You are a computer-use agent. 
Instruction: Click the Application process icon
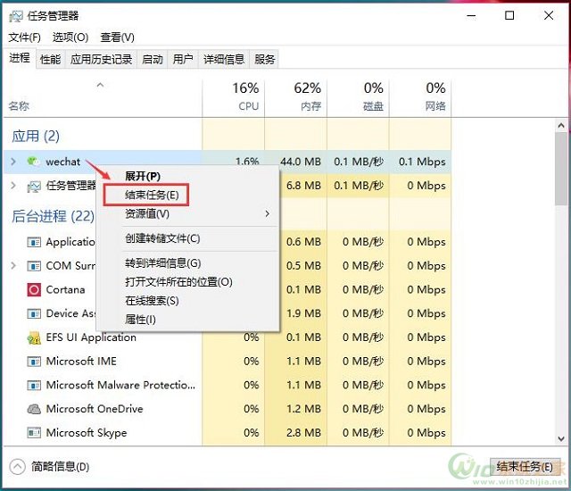point(34,242)
